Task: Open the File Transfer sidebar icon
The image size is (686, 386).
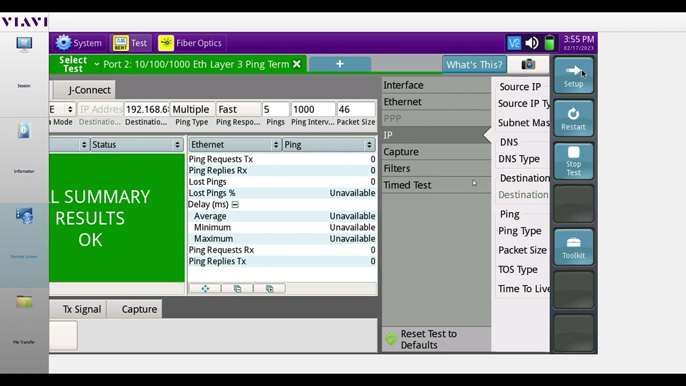Action: (x=24, y=302)
